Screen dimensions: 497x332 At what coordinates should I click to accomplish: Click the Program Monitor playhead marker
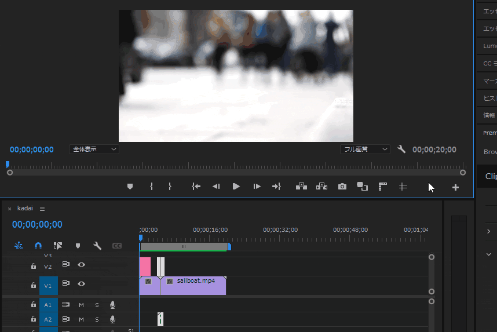tap(8, 164)
